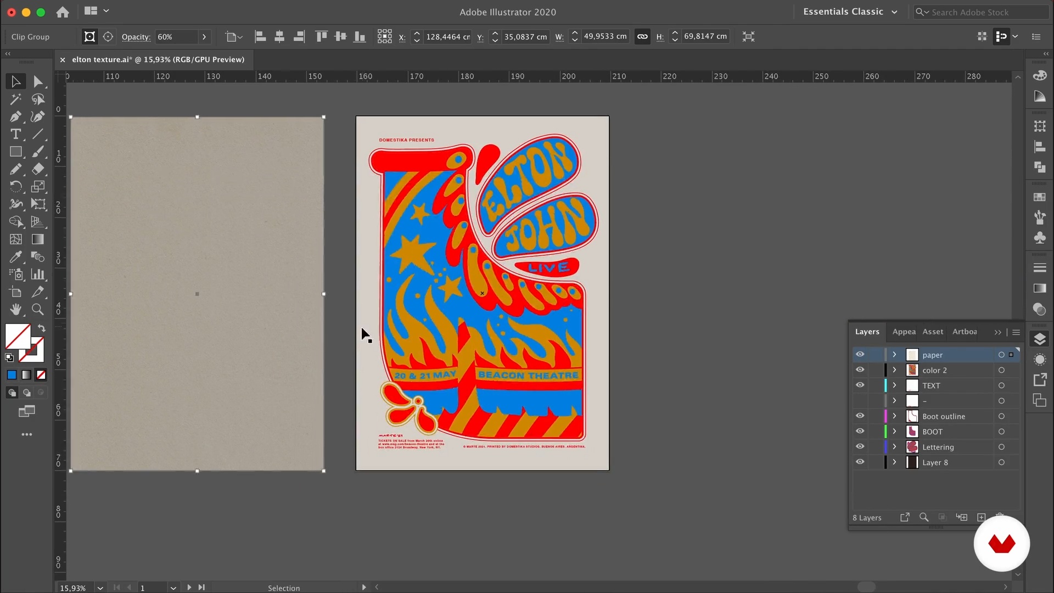Select the Zoom tool

tap(38, 310)
